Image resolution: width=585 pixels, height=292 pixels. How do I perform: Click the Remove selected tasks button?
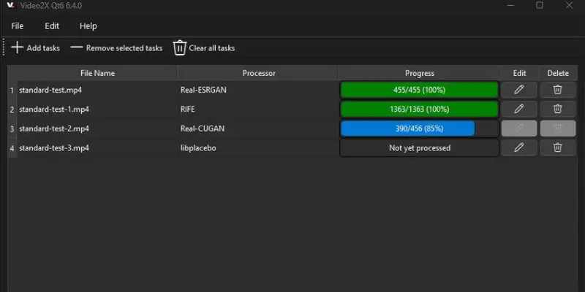tap(116, 48)
